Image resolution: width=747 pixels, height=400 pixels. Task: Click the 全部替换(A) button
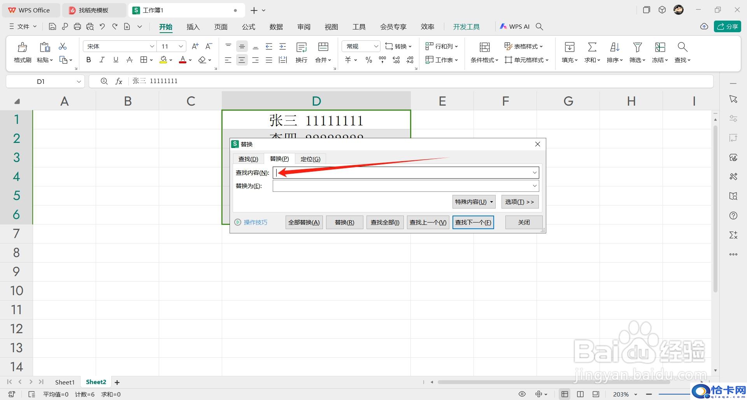click(304, 223)
